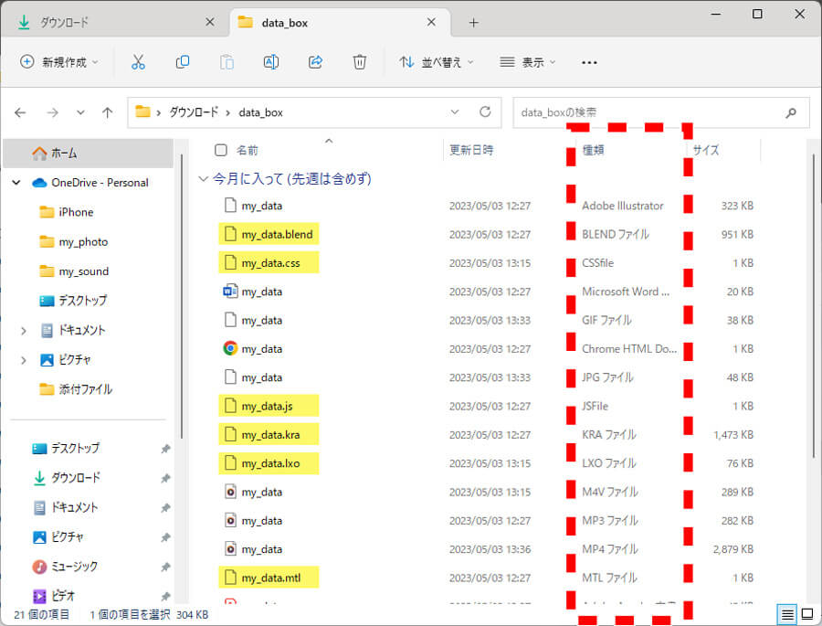Open the 並べ替え sort dropdown
The height and width of the screenshot is (626, 822).
[437, 62]
